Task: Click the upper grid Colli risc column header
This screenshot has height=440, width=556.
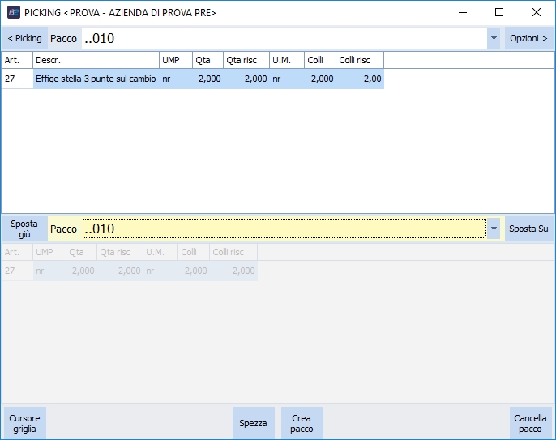Action: pyautogui.click(x=360, y=60)
